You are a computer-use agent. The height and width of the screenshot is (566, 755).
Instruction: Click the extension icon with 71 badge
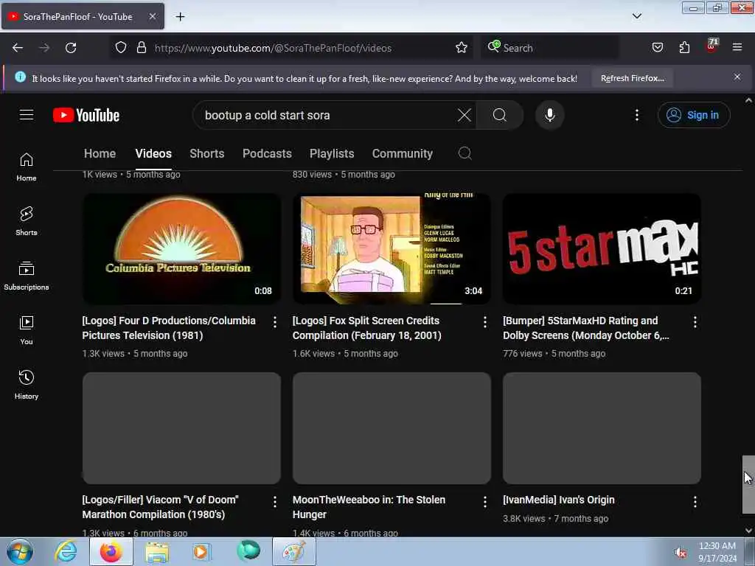(x=711, y=46)
